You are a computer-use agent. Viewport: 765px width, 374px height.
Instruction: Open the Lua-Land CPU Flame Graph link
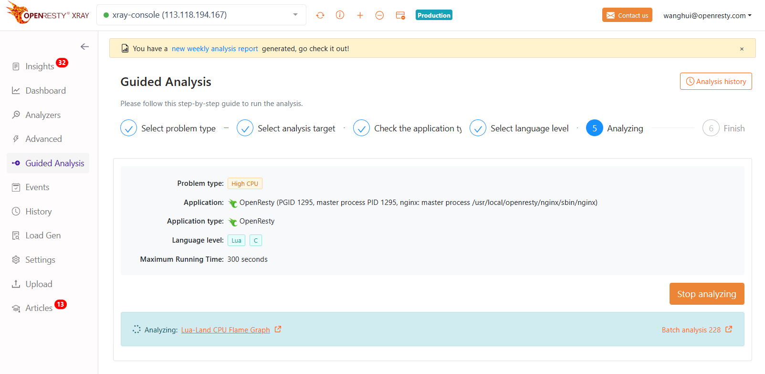point(225,330)
